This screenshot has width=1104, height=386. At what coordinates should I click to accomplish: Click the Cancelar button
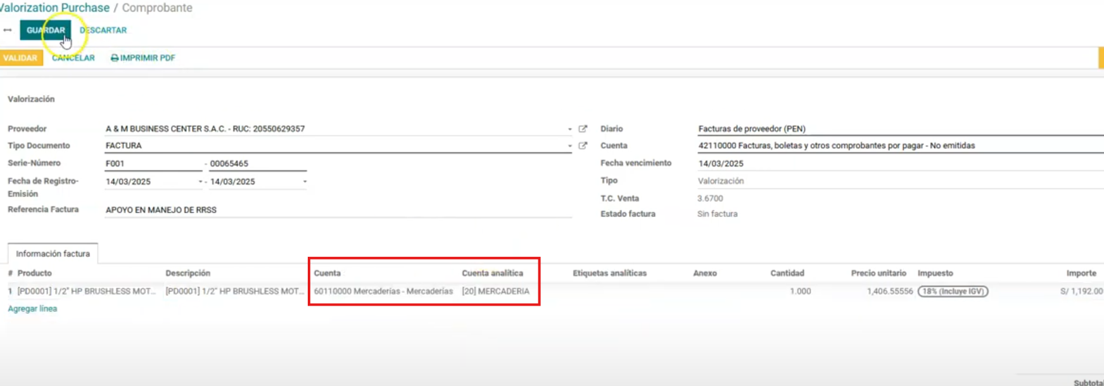pos(73,58)
